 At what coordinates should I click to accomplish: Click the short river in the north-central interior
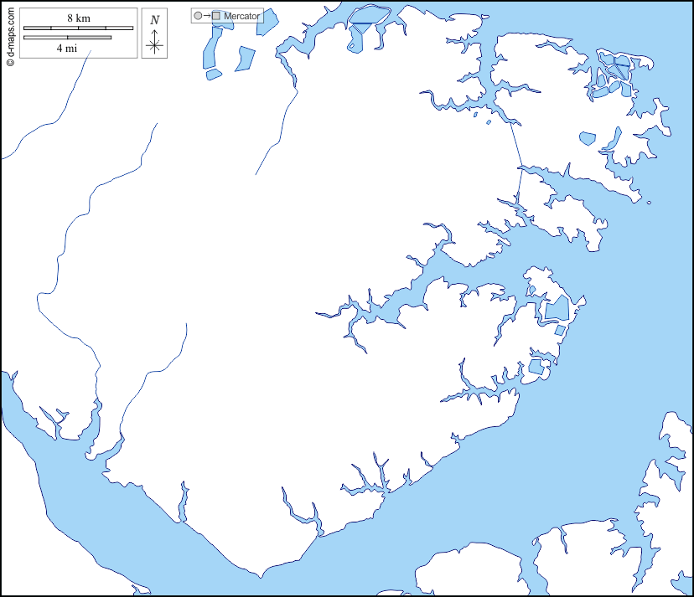(x=277, y=134)
